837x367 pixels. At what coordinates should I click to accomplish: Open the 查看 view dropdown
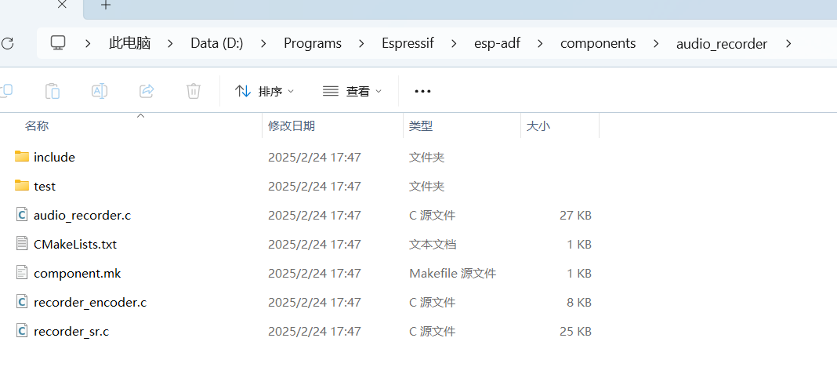[x=353, y=91]
